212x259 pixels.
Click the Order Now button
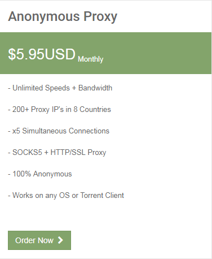coord(39,240)
